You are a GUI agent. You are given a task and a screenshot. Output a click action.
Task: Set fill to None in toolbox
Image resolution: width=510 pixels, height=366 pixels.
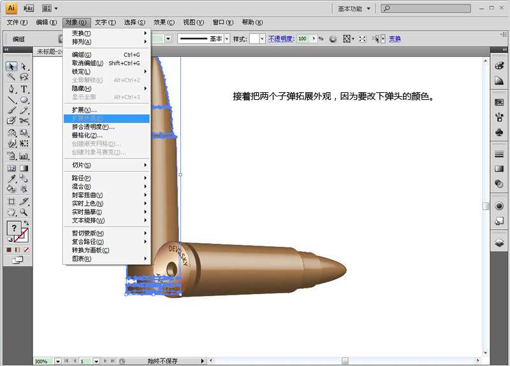pyautogui.click(x=26, y=250)
